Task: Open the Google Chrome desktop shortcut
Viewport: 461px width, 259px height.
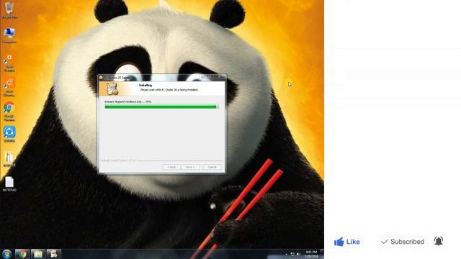Action: [x=9, y=112]
